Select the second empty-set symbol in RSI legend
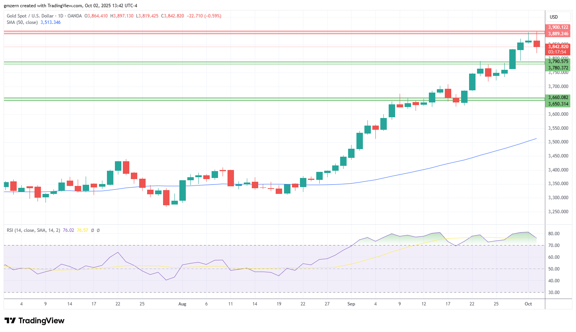 (x=98, y=230)
